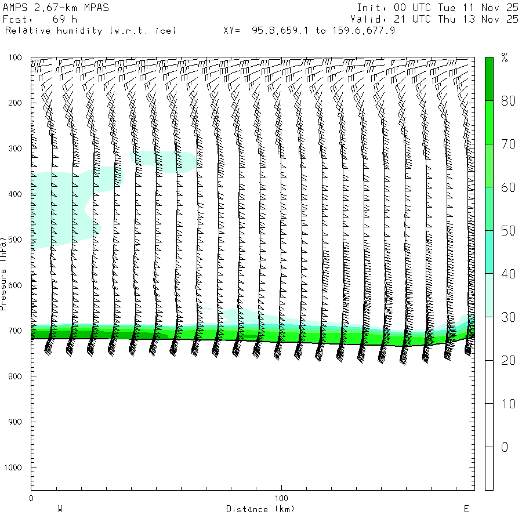Image resolution: width=522 pixels, height=522 pixels.
Task: Select the bright green 70–80 colorbar band
Action: [x=489, y=122]
